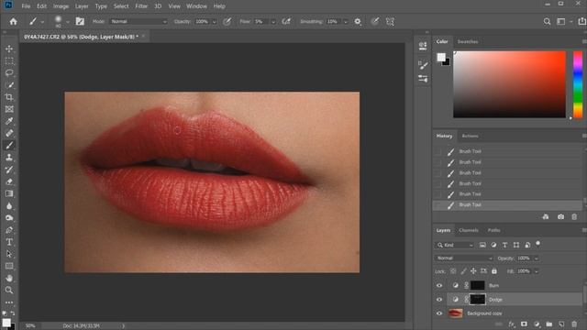This screenshot has width=587, height=330.
Task: Go to Photoshop Home screen
Action: [14, 21]
